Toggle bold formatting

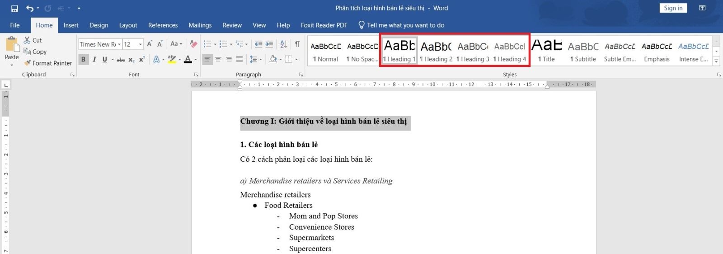[83, 59]
